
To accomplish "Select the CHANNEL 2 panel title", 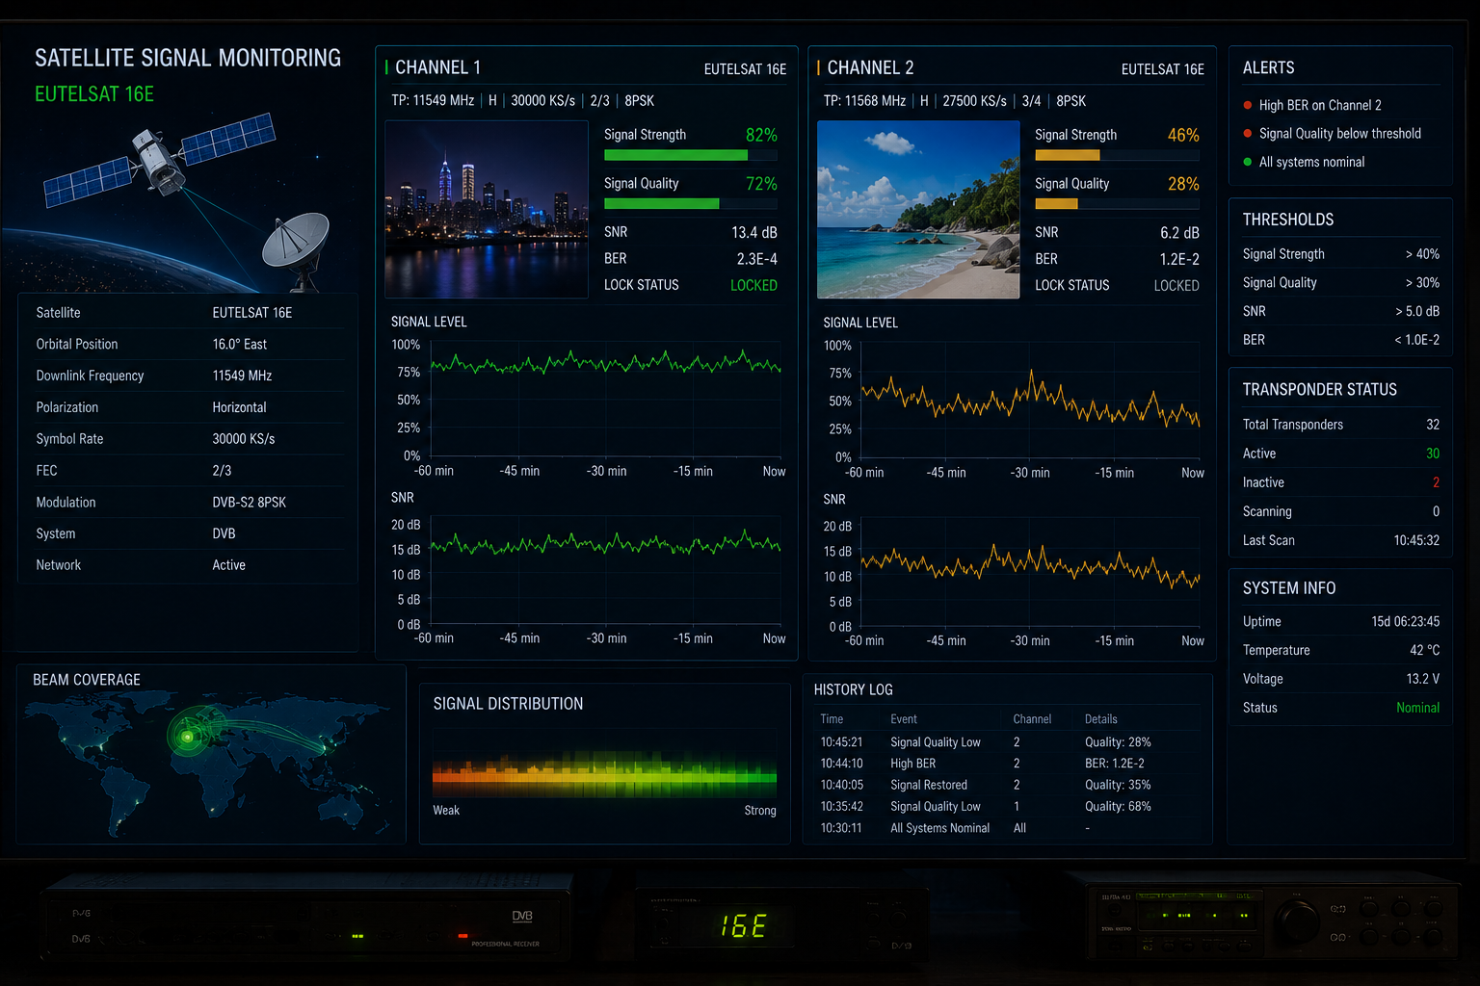I will (870, 67).
